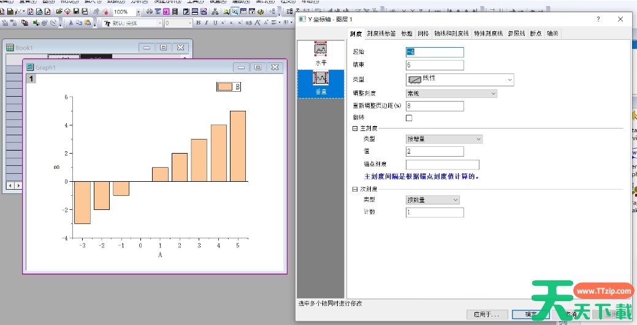Click the Bold formatting icon
The width and height of the screenshot is (637, 325).
click(x=198, y=23)
